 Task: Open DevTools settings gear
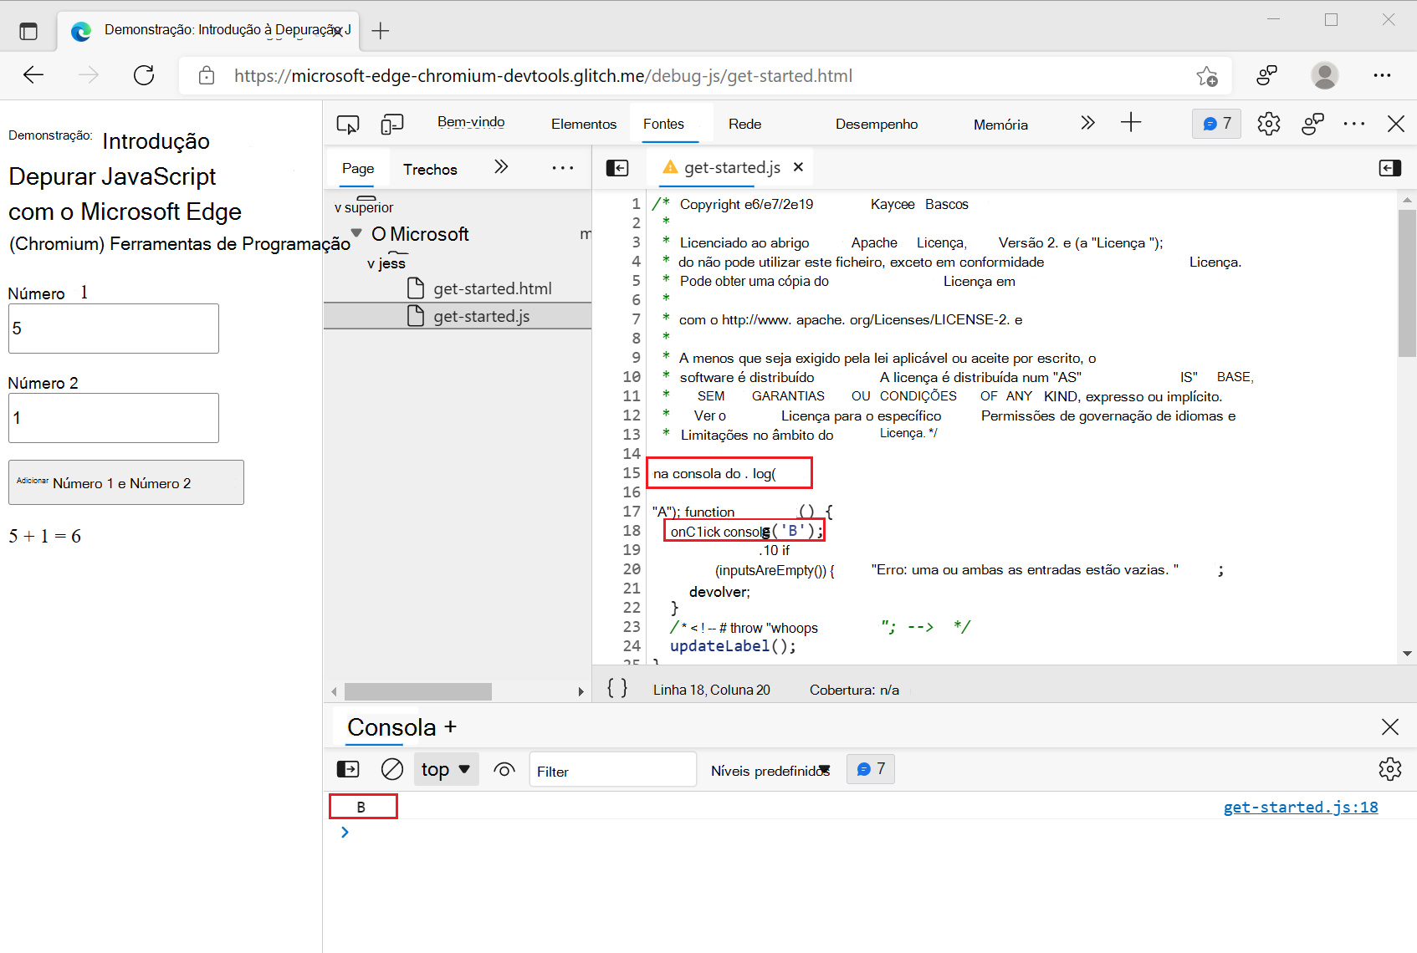click(1268, 123)
